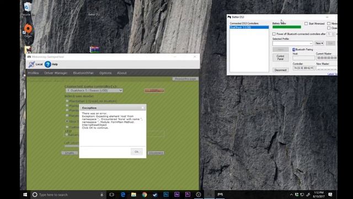Click the Control Panel button in Better DS3
The image size is (353, 199).
(x=280, y=57)
